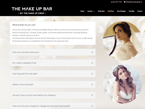The height and width of the screenshot is (109, 145).
Task: Click the phone icon in top bar
Action: point(111,2)
